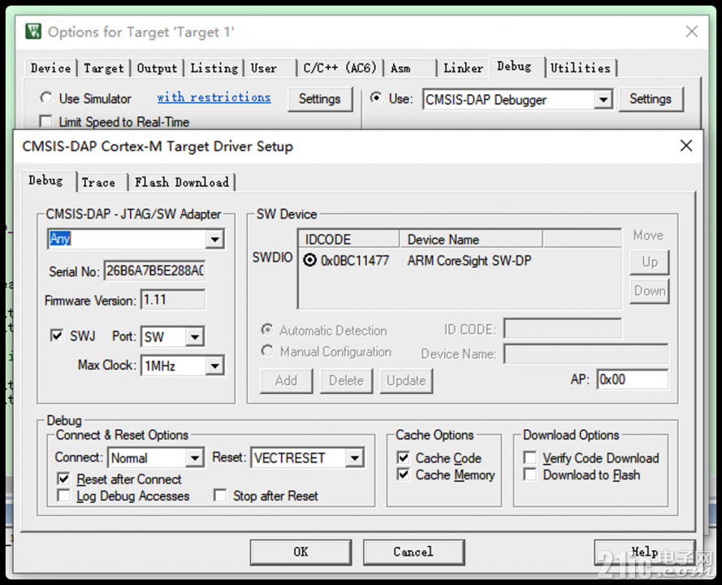Open the Listing tab in Options window
This screenshot has width=722, height=585.
coord(214,68)
